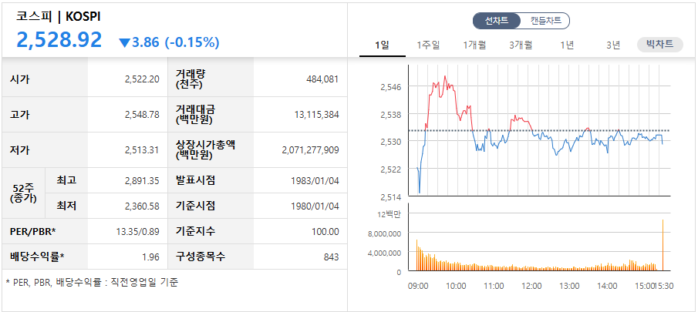
Task: Click the low value 2,513.31
Action: 142,150
